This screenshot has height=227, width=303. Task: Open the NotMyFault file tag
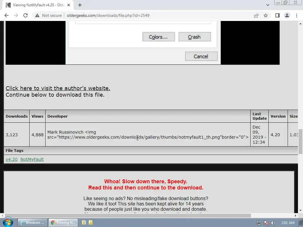point(32,159)
